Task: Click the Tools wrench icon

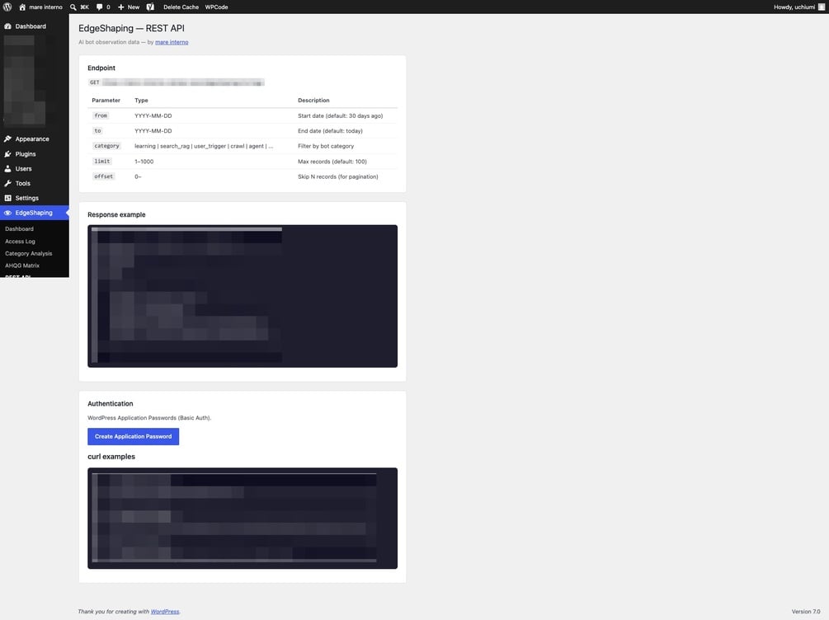Action: tap(8, 183)
